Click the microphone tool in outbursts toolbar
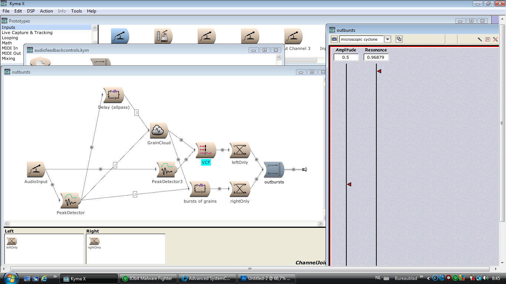Image resolution: width=506 pixels, height=284 pixels. click(x=479, y=39)
